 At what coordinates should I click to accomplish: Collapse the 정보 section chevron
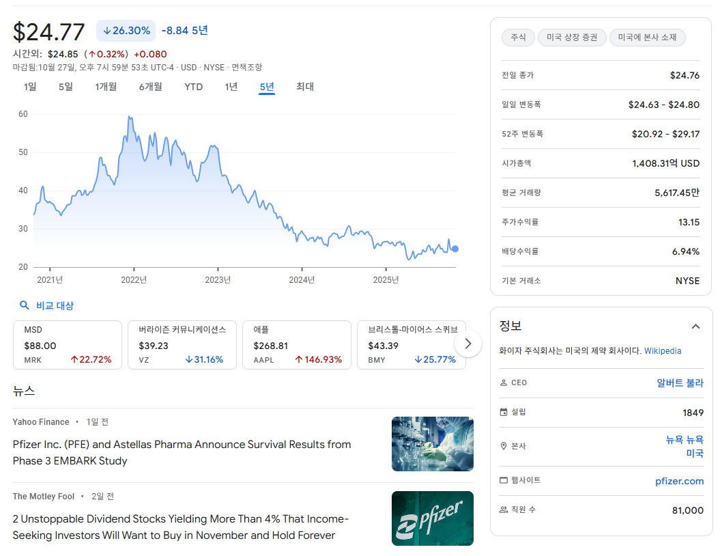(x=695, y=326)
